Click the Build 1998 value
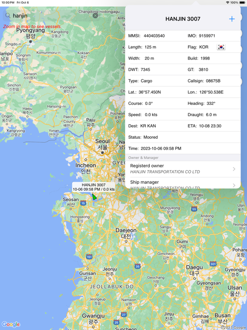The width and height of the screenshot is (247, 330). [205, 58]
